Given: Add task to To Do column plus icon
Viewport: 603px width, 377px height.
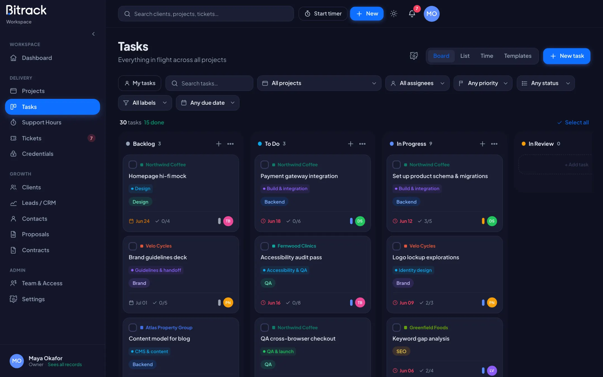Looking at the screenshot, I should click(x=351, y=144).
